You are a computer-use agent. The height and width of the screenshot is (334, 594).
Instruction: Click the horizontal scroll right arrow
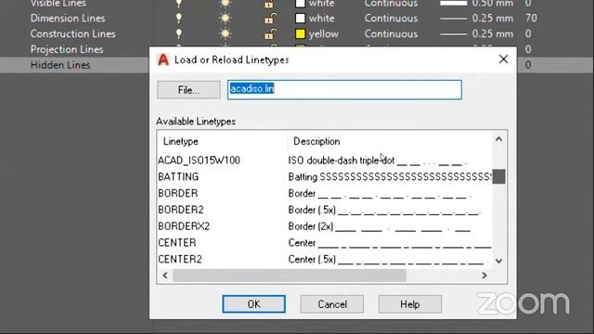(484, 276)
